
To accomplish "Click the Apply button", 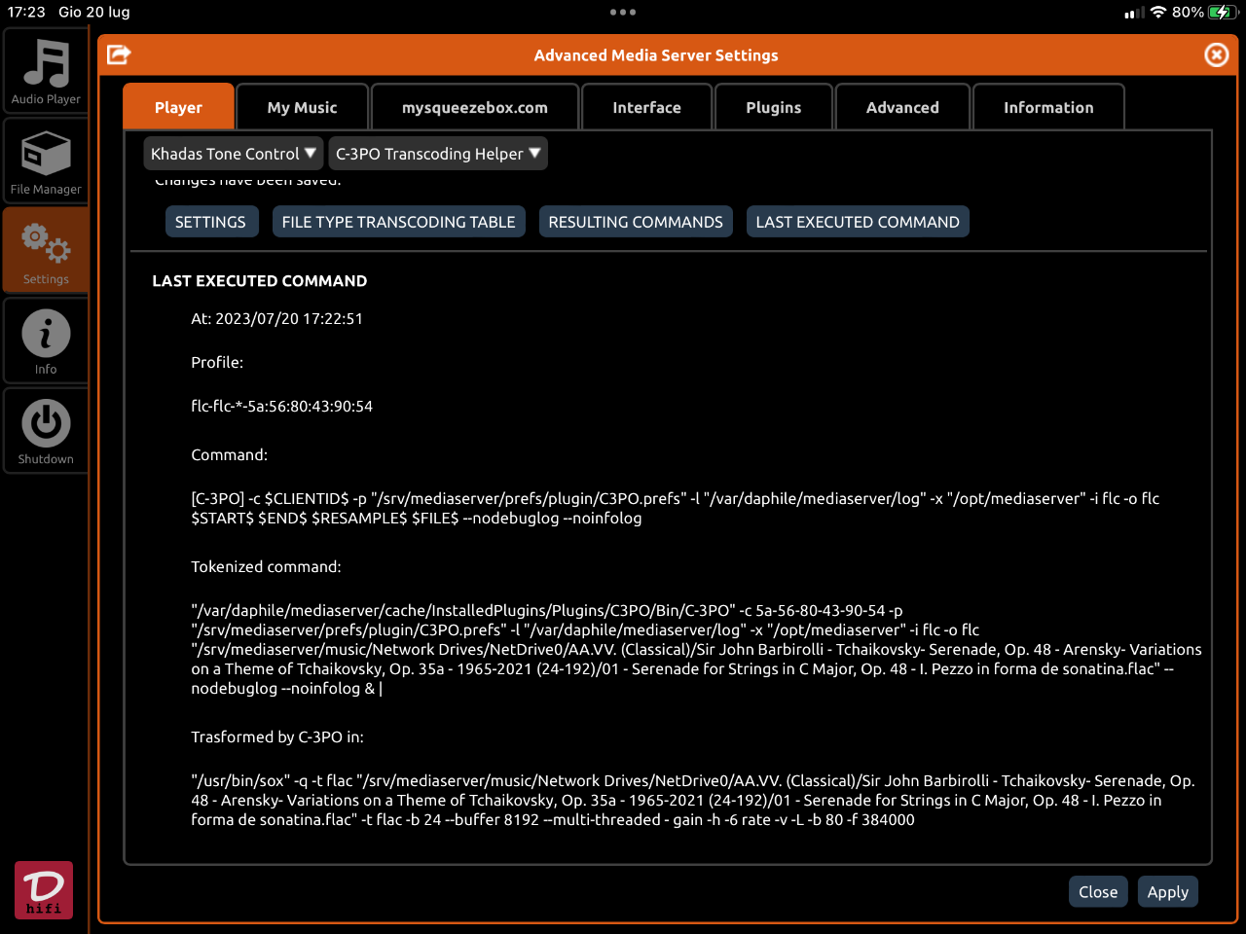I will point(1168,891).
